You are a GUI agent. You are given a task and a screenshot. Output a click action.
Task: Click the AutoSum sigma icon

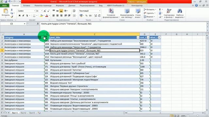click(160, 9)
